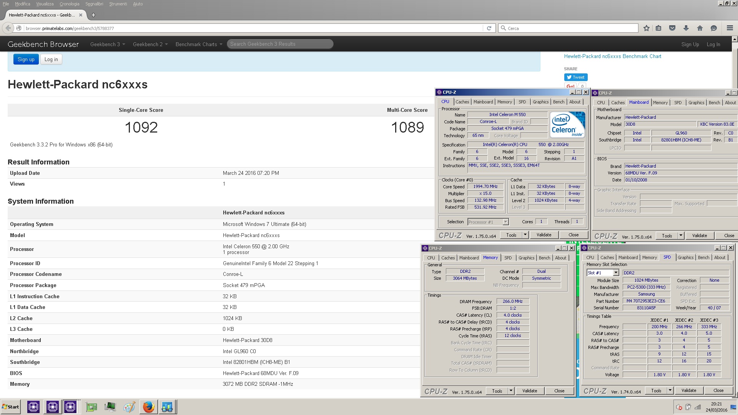Click the 'M4 70T2953EZ3-CE6' part number
Viewport: 738px width, 415px height.
[x=646, y=301]
